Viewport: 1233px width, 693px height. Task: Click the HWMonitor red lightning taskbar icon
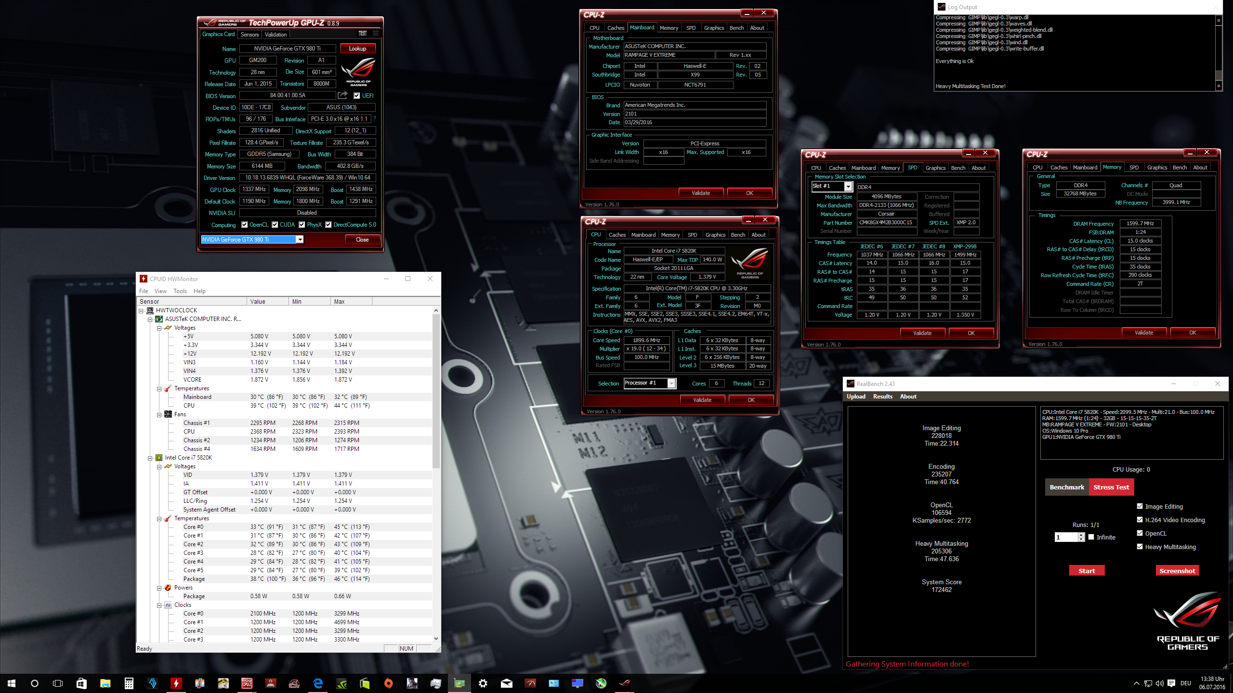pyautogui.click(x=176, y=683)
